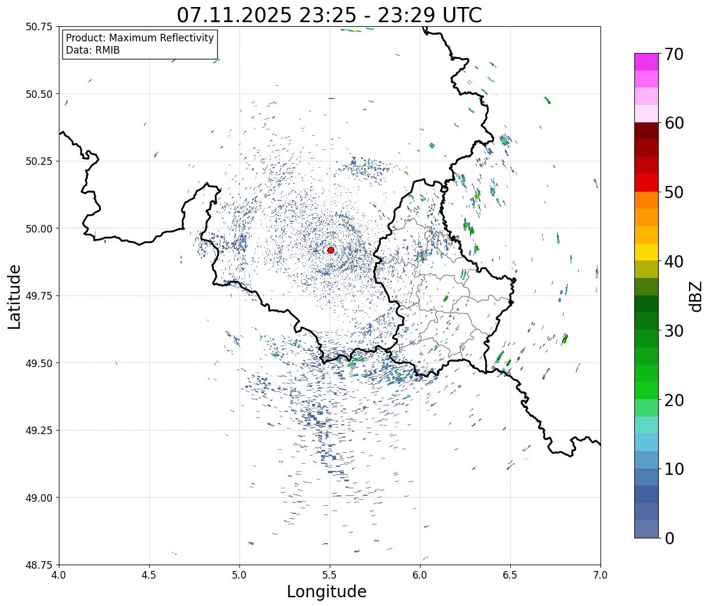Click the longitude tick label 4.5
The height and width of the screenshot is (606, 710).
[x=149, y=575]
